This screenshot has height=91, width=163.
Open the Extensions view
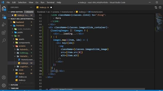tap(4, 33)
